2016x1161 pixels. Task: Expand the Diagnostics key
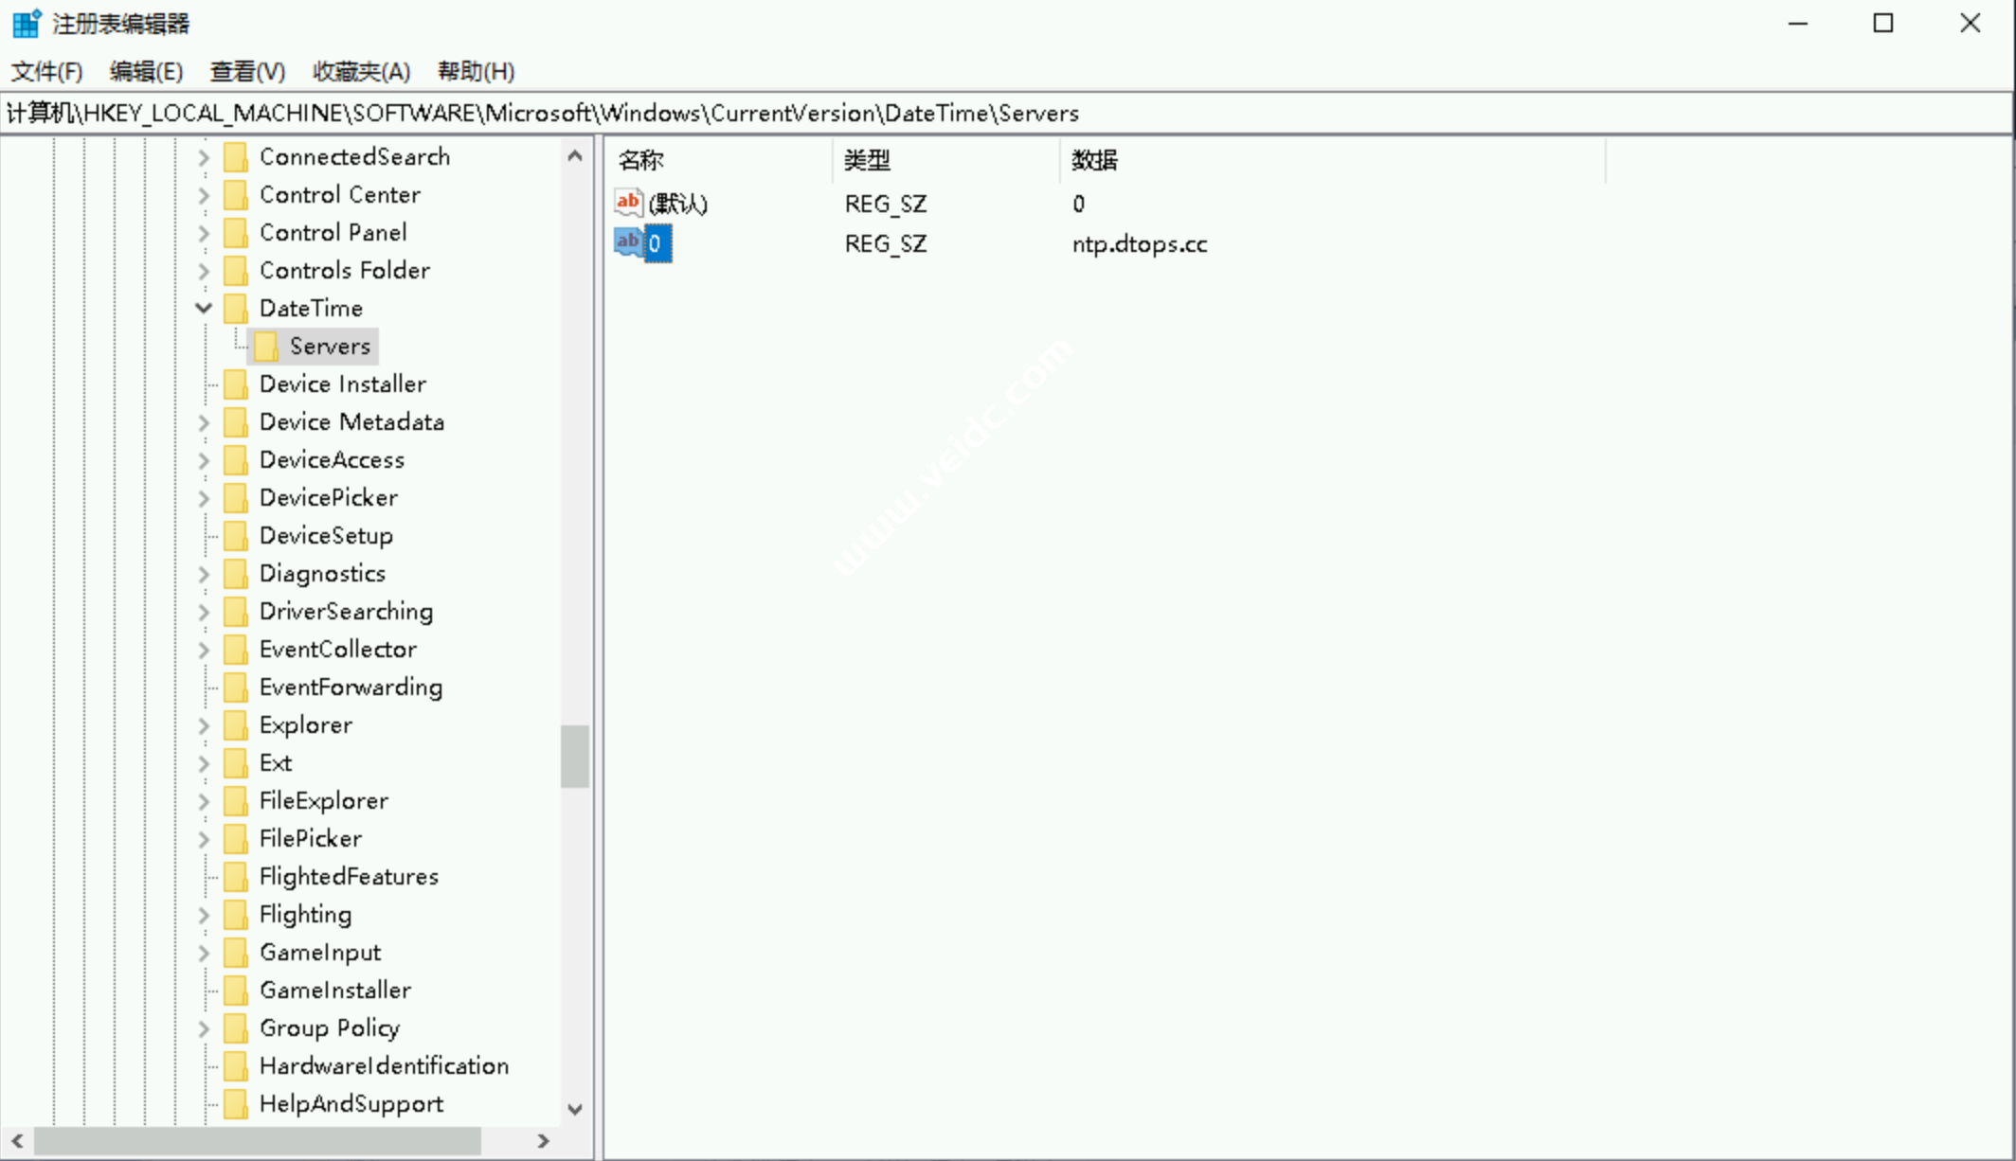click(x=203, y=574)
